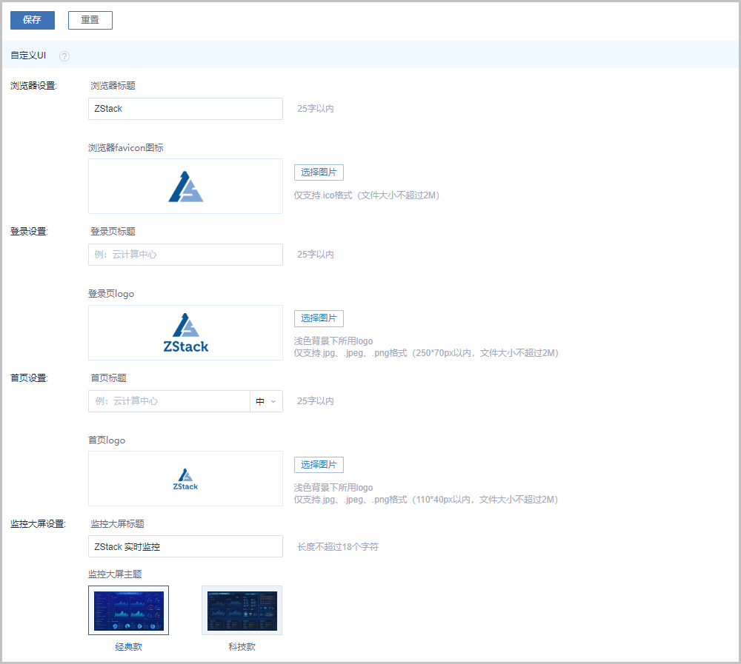The width and height of the screenshot is (741, 664).
Task: Click the 经典款 theme label
Action: point(128,647)
